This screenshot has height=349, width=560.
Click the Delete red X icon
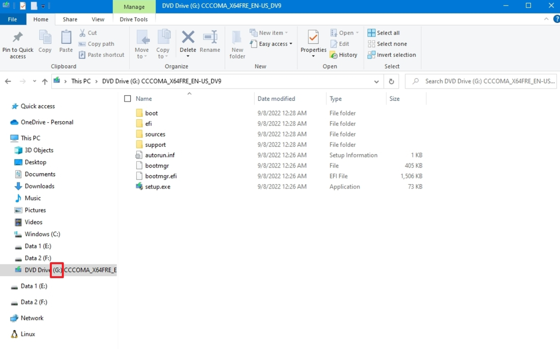(x=188, y=37)
